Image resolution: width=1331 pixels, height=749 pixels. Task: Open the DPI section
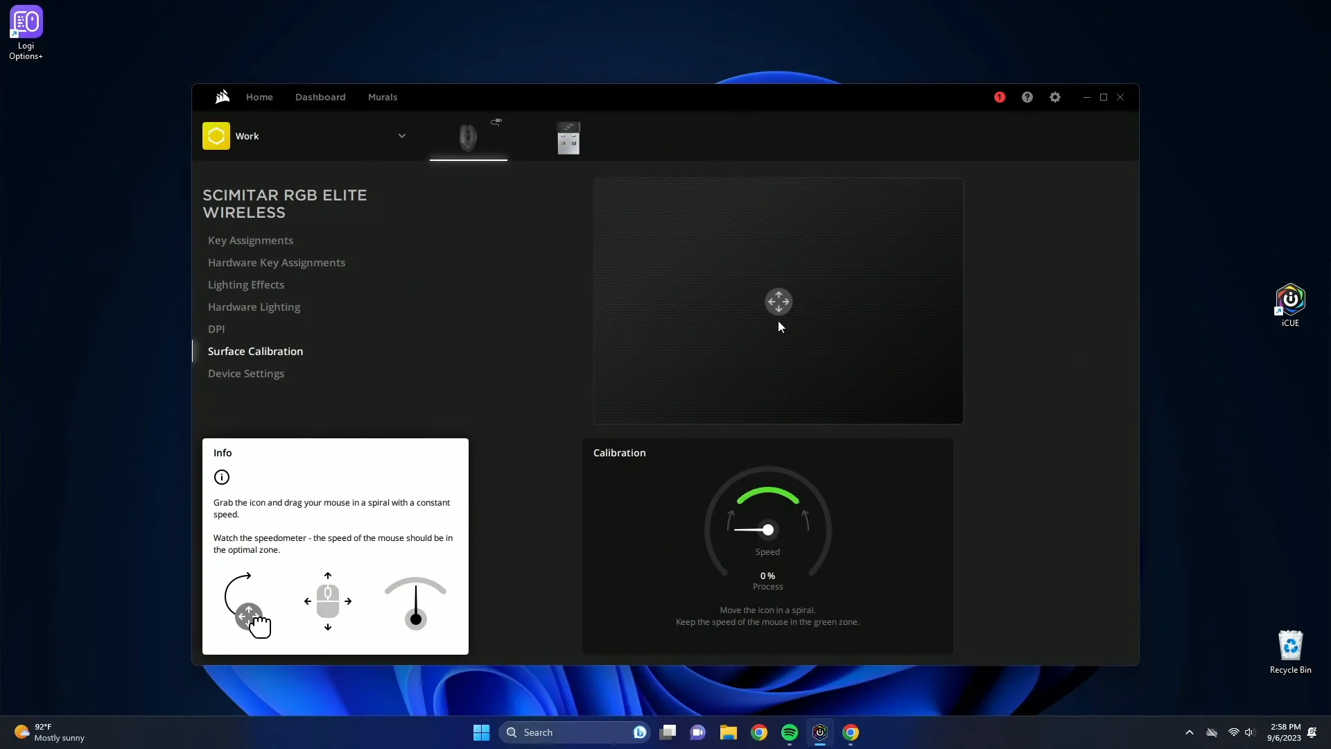pyautogui.click(x=216, y=329)
